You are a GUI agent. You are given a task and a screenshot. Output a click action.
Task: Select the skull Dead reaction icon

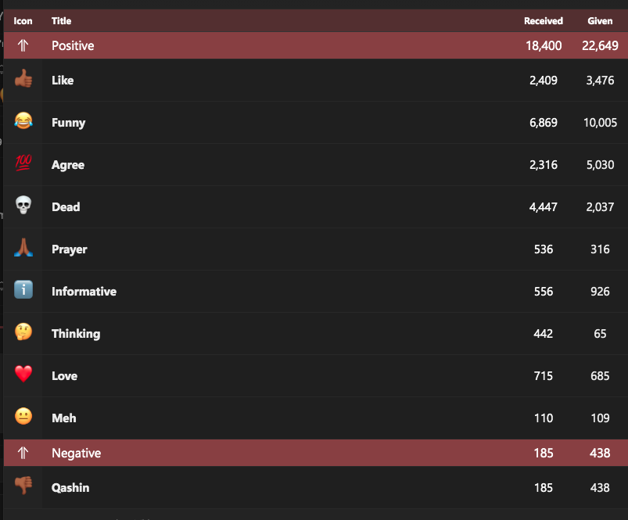point(23,205)
